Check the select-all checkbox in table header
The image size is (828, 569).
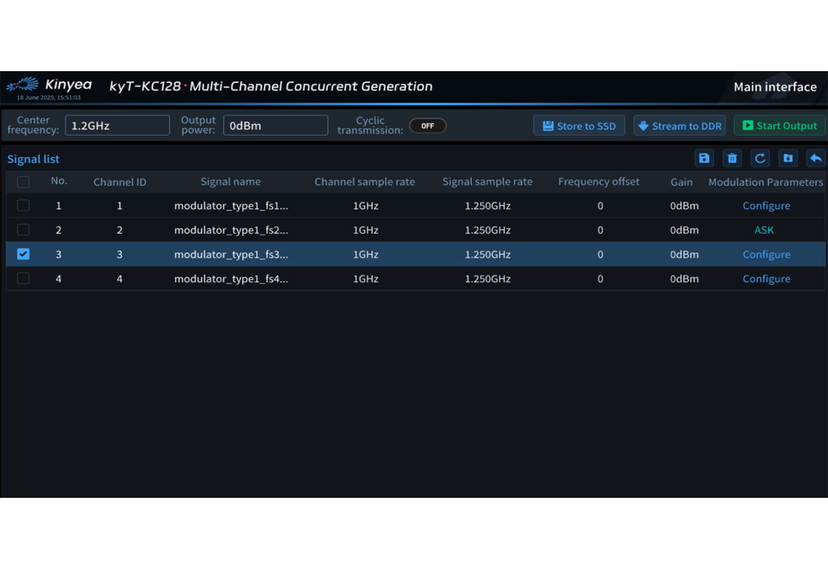pos(23,182)
